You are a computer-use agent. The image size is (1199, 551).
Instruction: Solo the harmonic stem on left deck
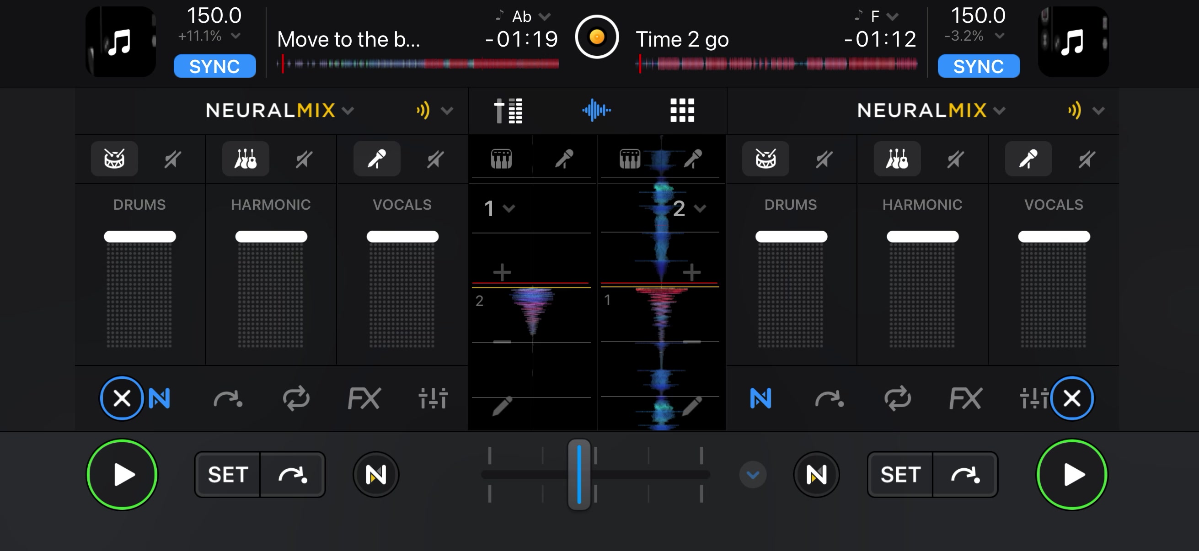(x=246, y=159)
